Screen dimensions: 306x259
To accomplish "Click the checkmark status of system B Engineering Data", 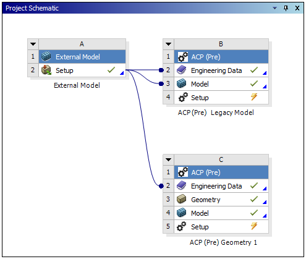I will click(x=254, y=70).
